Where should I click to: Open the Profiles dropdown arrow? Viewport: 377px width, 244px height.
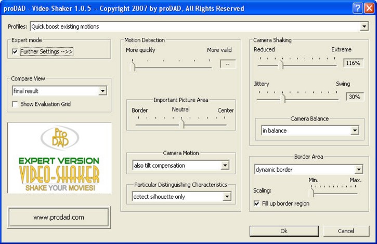(364, 26)
